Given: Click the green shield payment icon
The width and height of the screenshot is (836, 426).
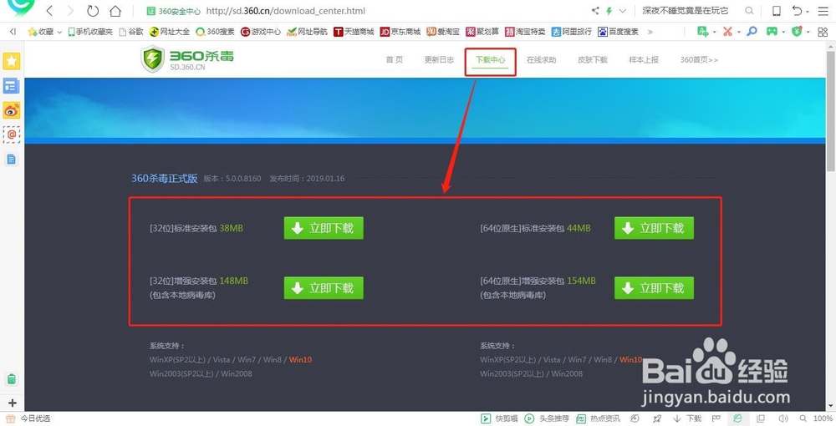Looking at the screenshot, I should [797, 32].
